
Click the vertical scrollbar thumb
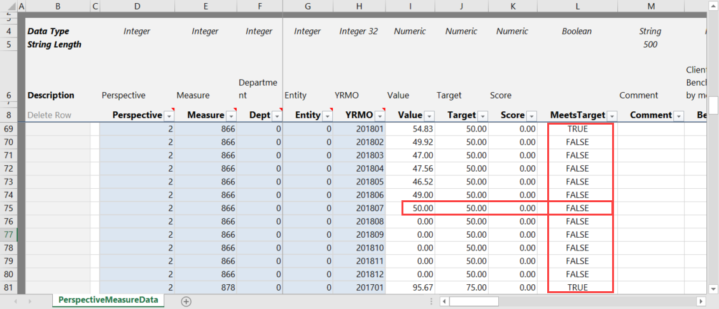713,105
